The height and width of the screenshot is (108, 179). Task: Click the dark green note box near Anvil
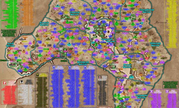click(9, 33)
